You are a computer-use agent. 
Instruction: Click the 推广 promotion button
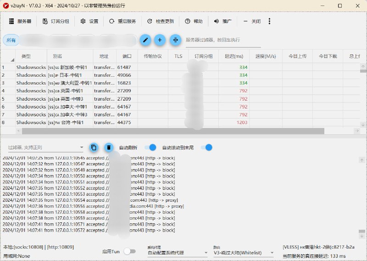tap(222, 21)
